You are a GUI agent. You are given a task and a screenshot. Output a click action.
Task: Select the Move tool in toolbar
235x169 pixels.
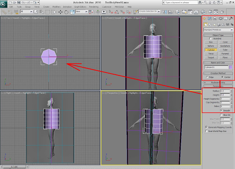[60, 12]
